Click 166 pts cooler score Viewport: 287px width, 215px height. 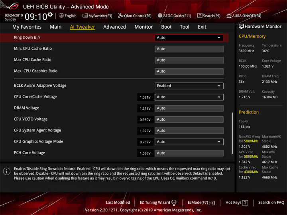[x=244, y=127]
